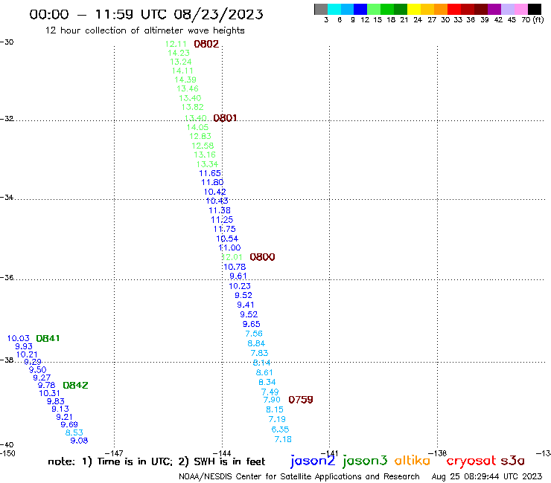
Task: Click the note about UTC time and SWH
Action: point(156,461)
